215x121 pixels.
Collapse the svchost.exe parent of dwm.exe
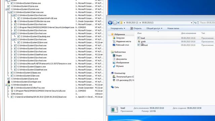(13, 40)
